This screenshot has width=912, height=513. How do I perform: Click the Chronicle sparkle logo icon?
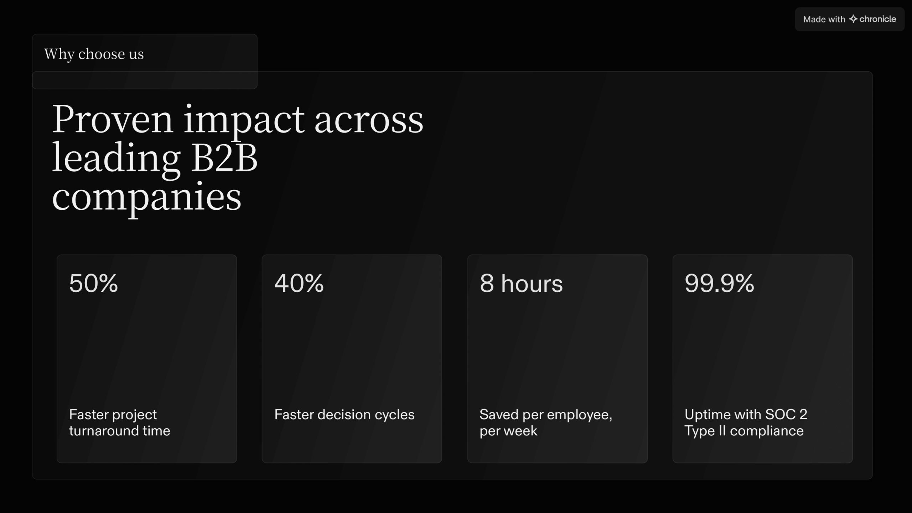(853, 19)
